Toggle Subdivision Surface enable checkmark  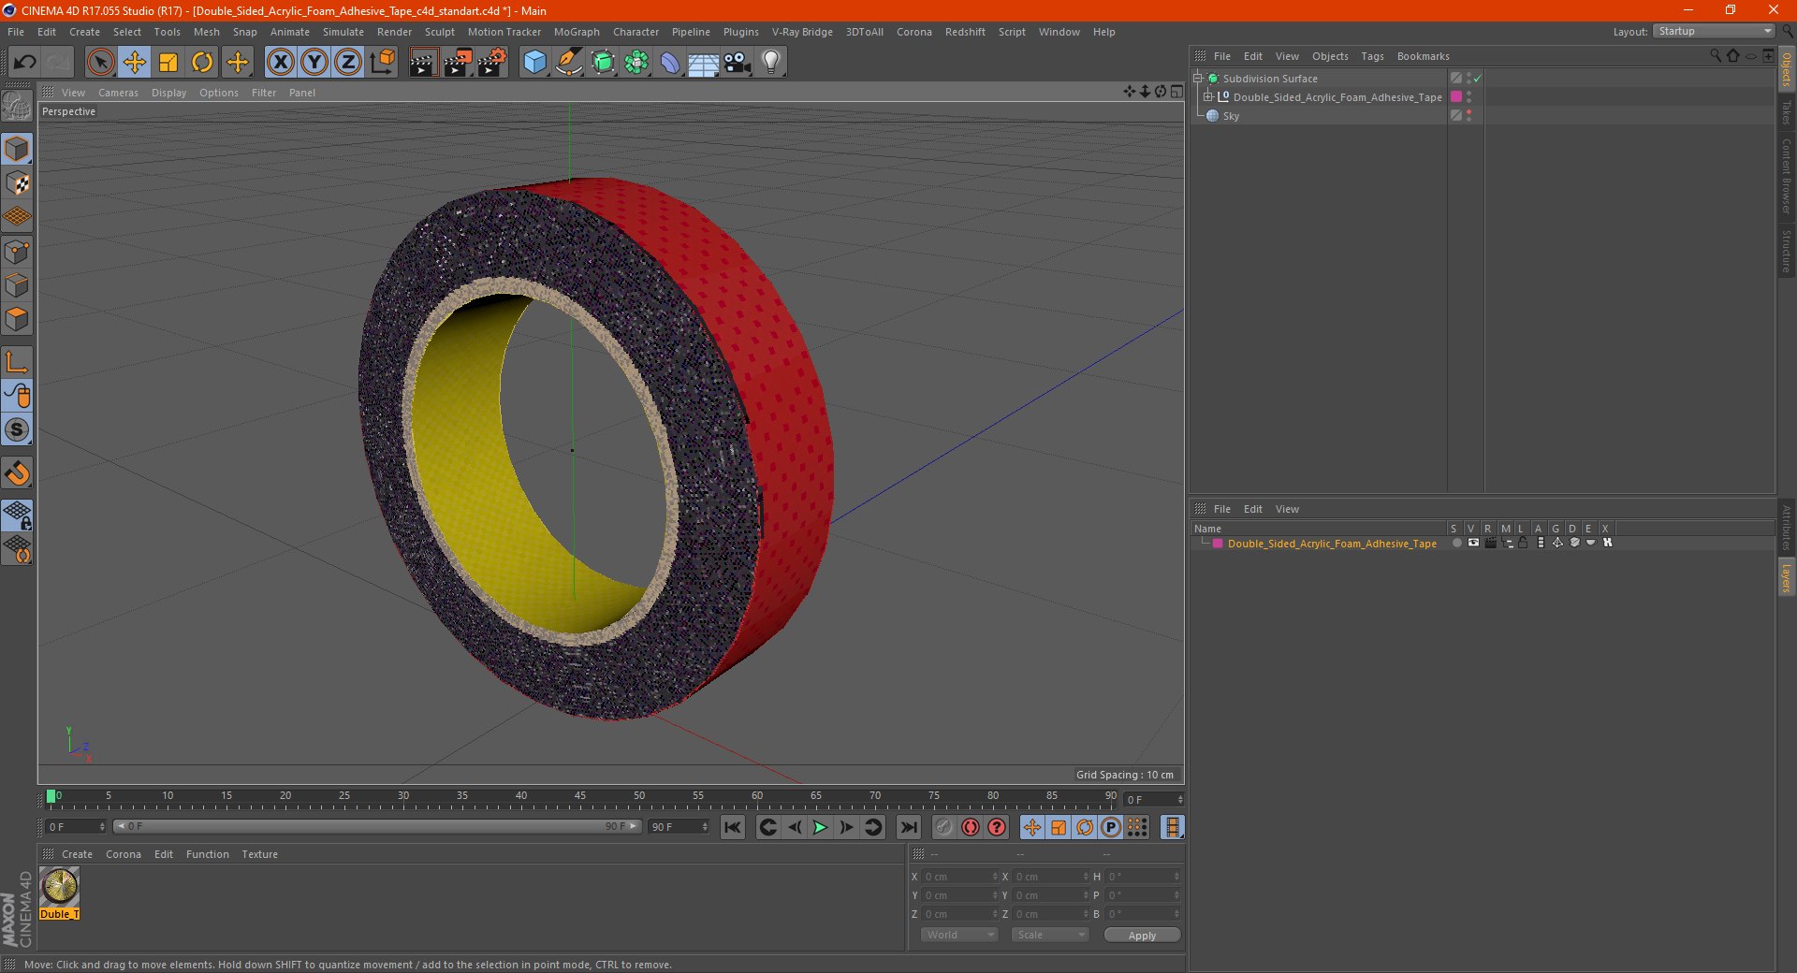pos(1477,79)
